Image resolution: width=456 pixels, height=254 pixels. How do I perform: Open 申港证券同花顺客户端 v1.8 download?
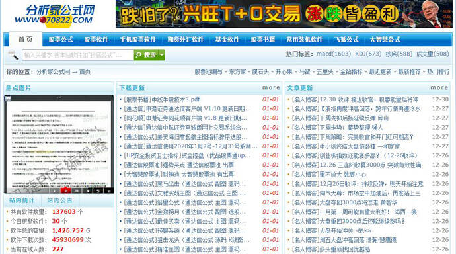(x=185, y=118)
